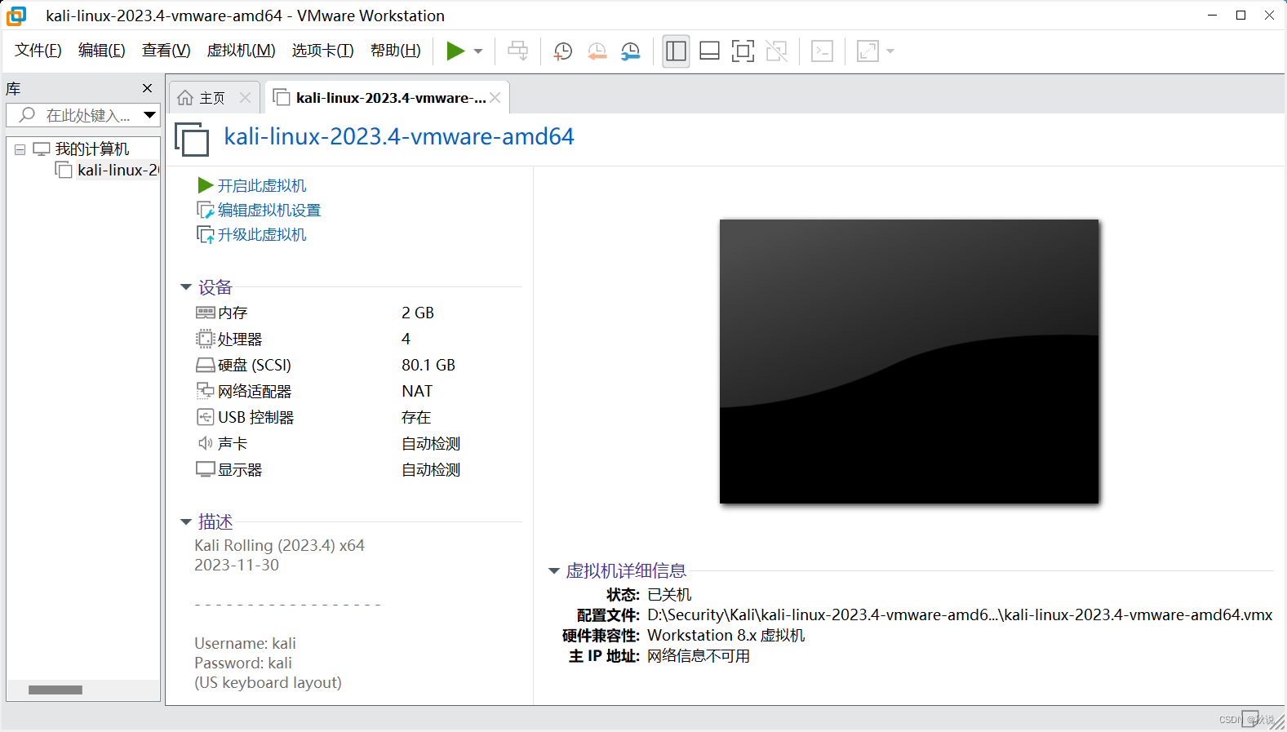Click the 配置文件 vmx file path

click(960, 615)
